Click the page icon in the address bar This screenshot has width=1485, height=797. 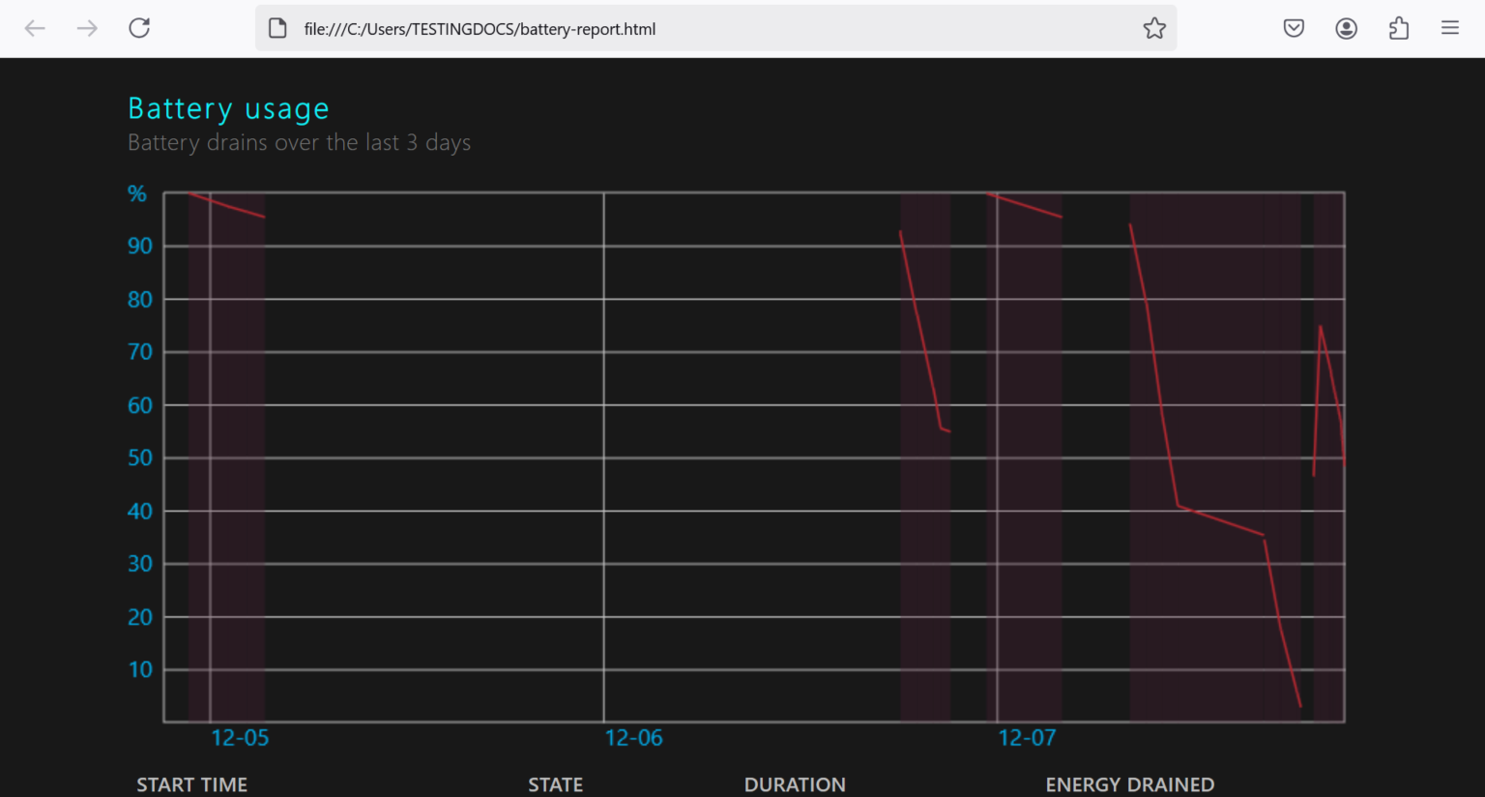click(x=277, y=28)
